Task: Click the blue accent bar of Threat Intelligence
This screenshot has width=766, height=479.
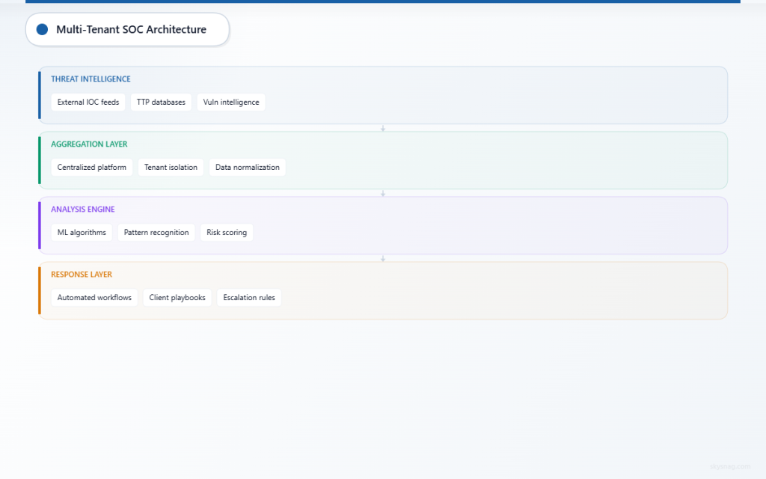Action: click(40, 95)
